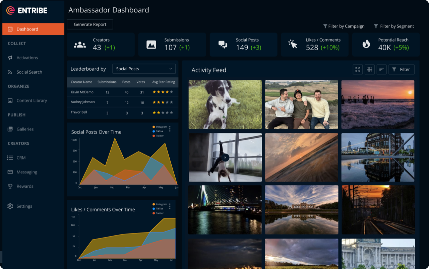
Task: Click the Settings gear icon
Action: coord(10,206)
